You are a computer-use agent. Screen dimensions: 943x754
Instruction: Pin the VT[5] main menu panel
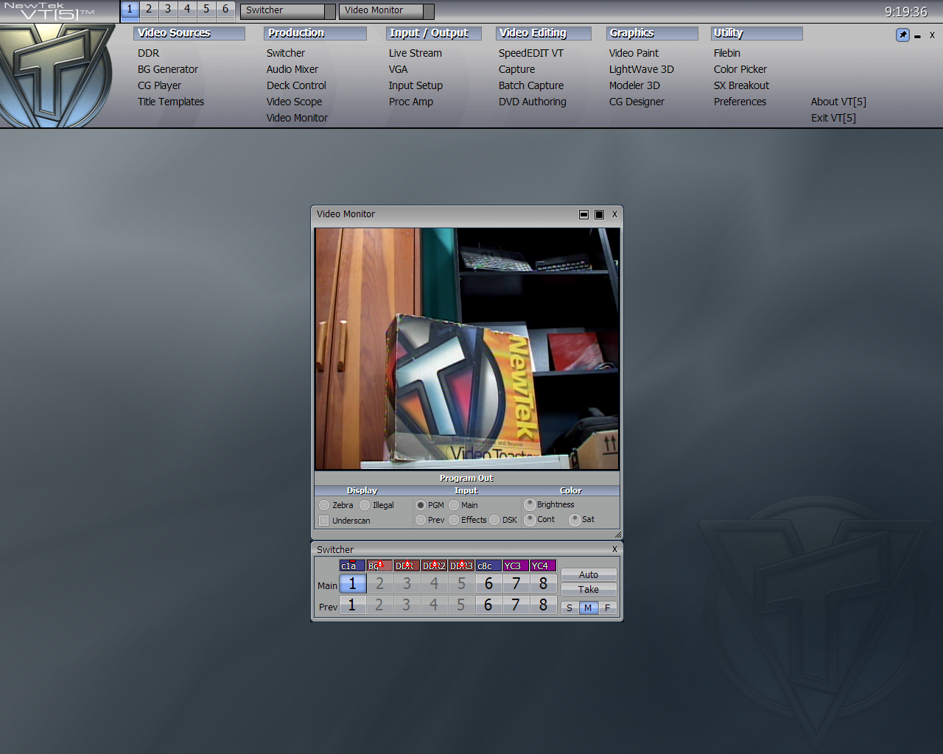[902, 35]
